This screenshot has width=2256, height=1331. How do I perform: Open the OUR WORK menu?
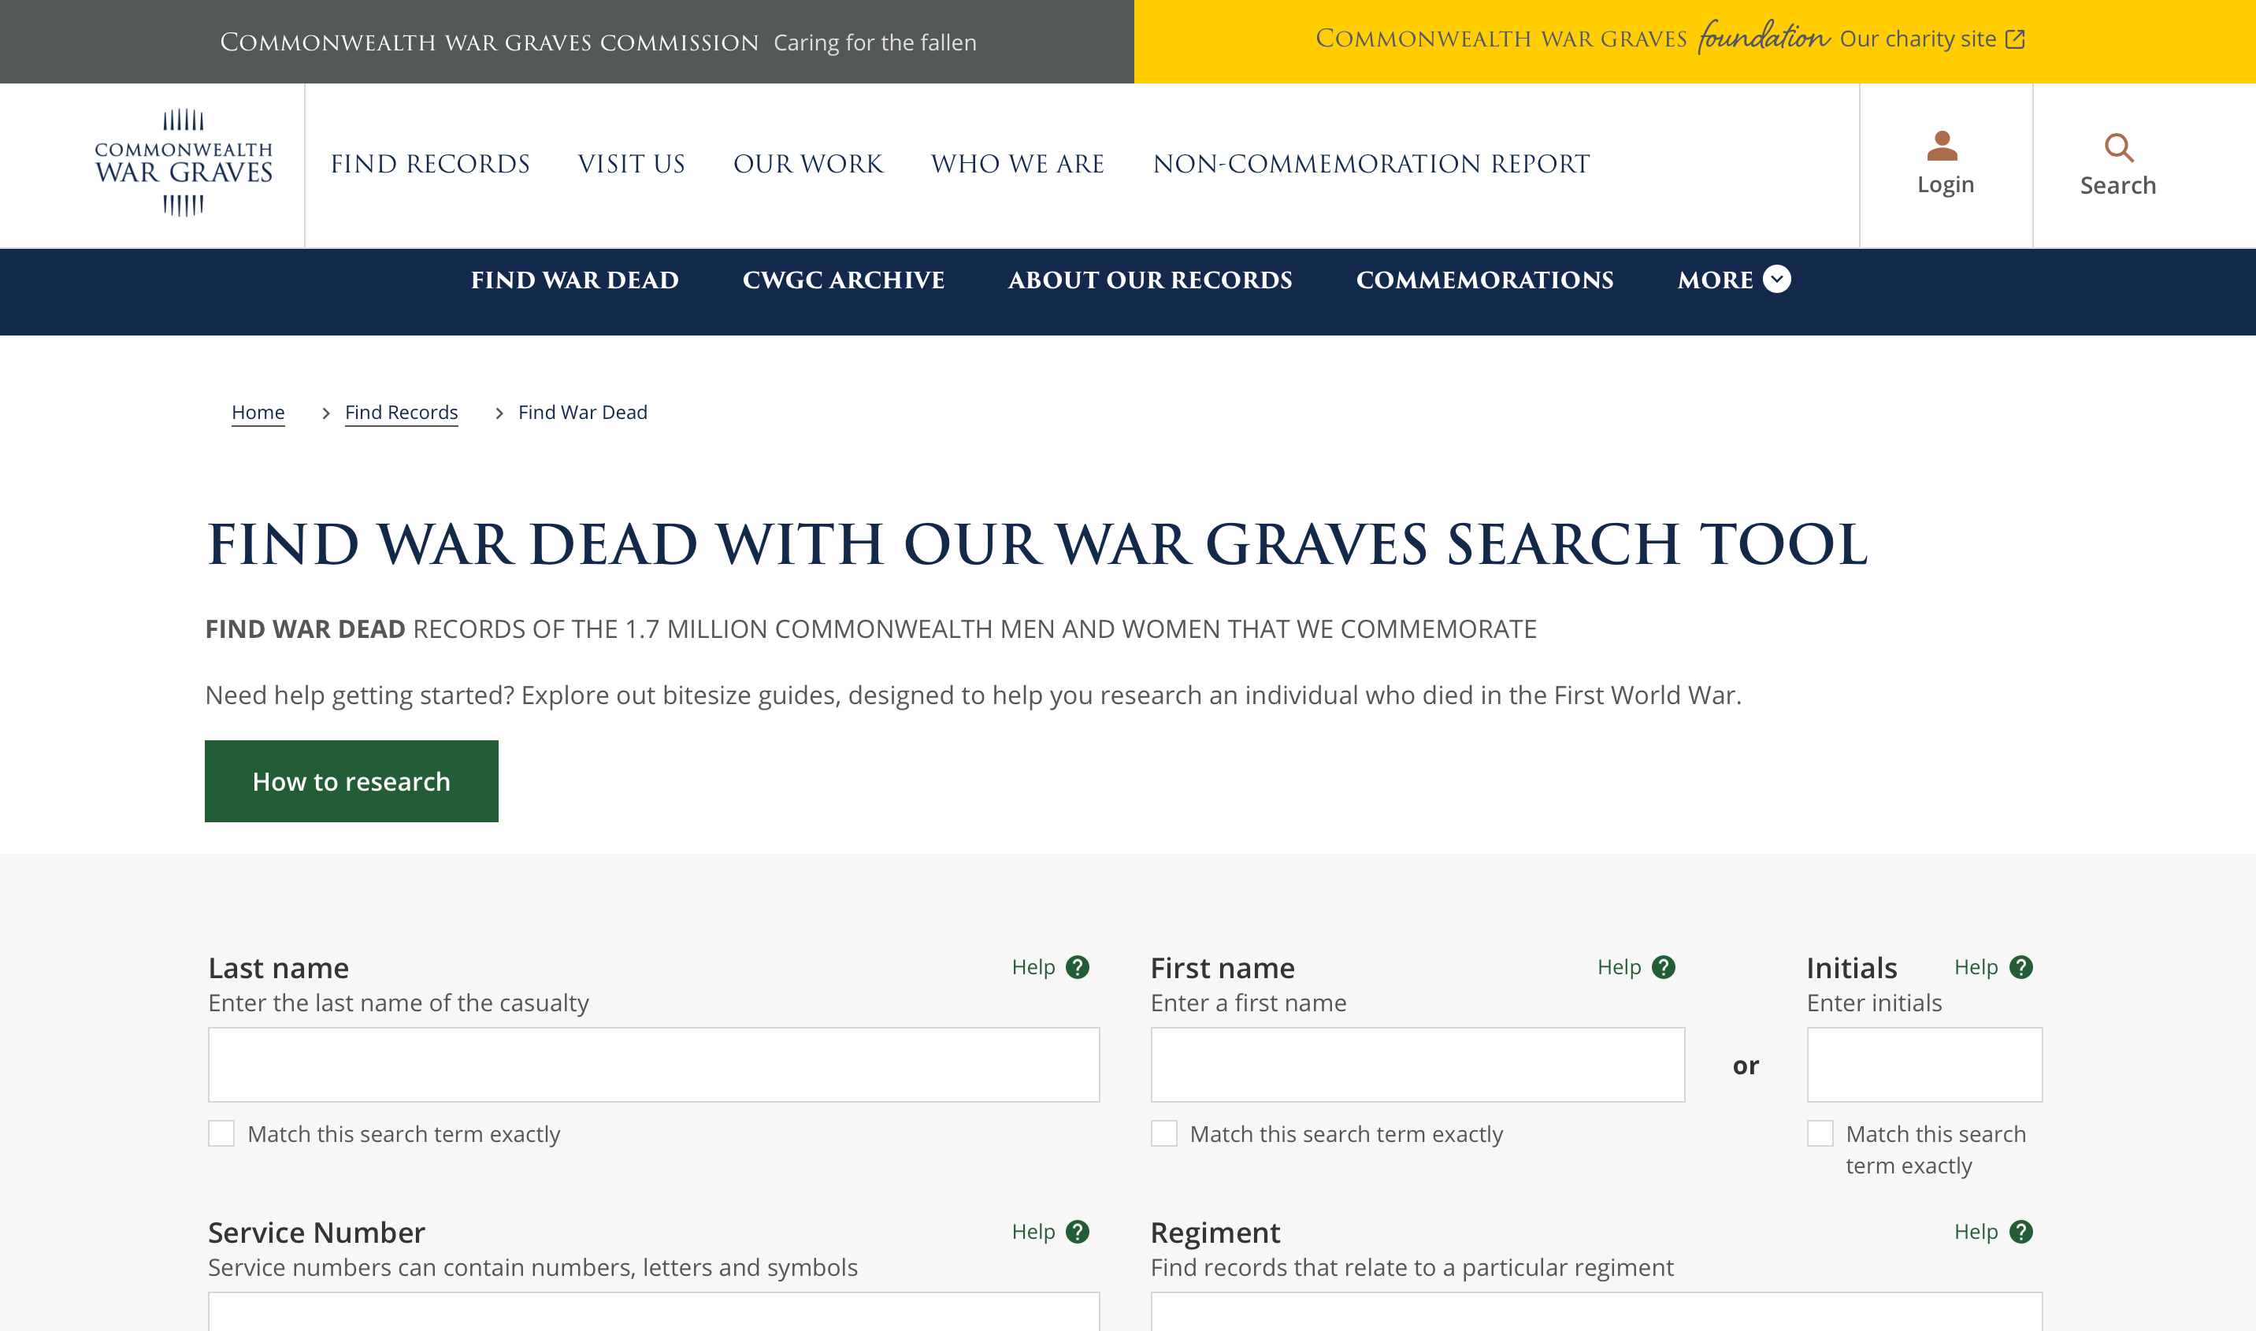pos(808,164)
